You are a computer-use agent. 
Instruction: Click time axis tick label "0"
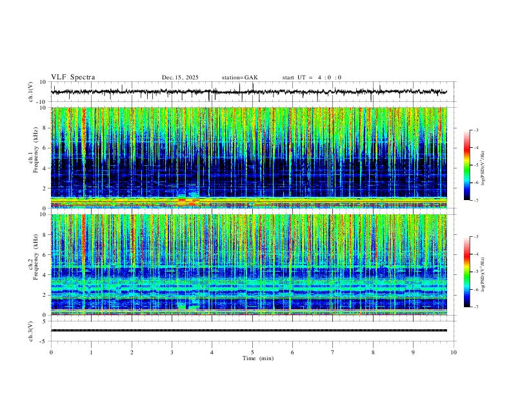point(51,352)
